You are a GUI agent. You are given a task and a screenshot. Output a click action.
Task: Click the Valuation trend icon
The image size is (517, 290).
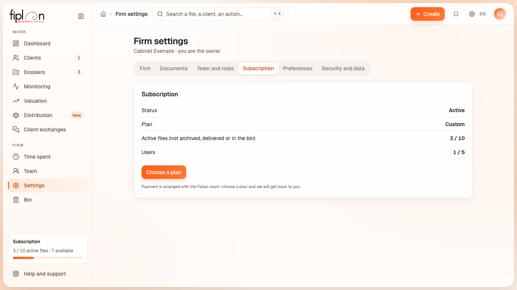[16, 101]
